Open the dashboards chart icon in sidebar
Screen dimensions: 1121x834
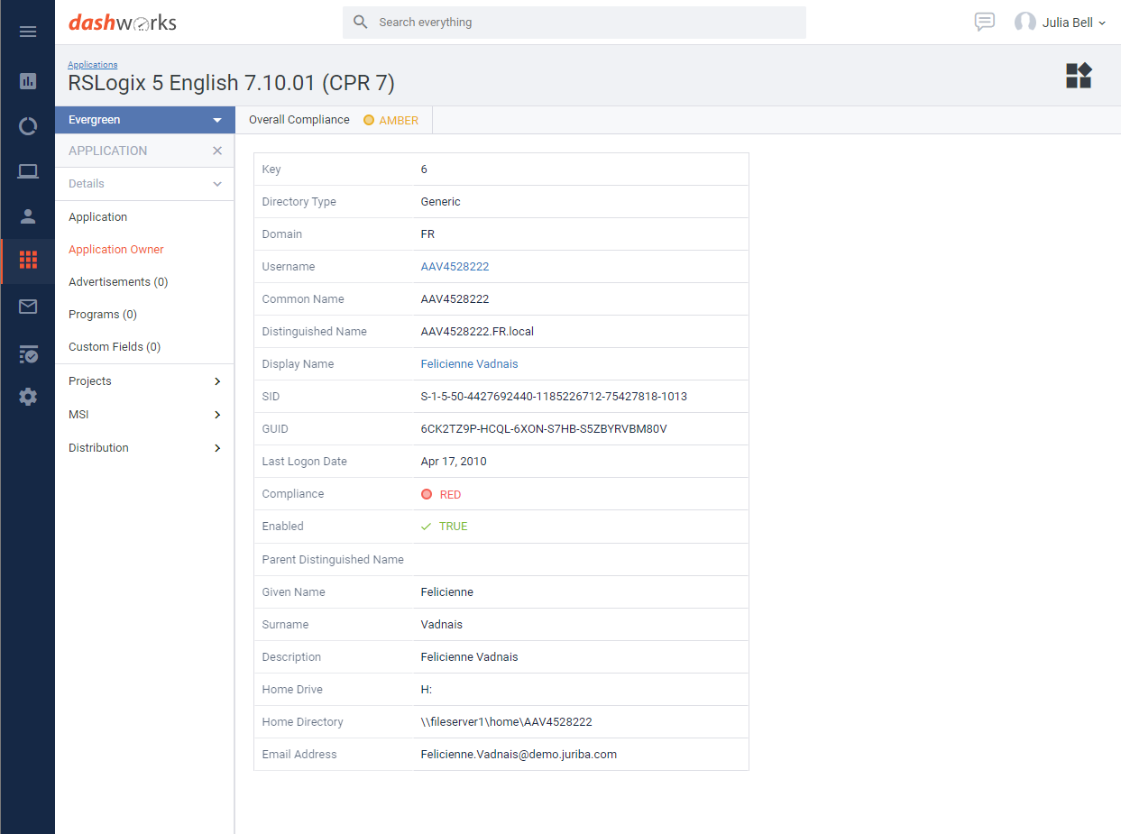[x=28, y=81]
